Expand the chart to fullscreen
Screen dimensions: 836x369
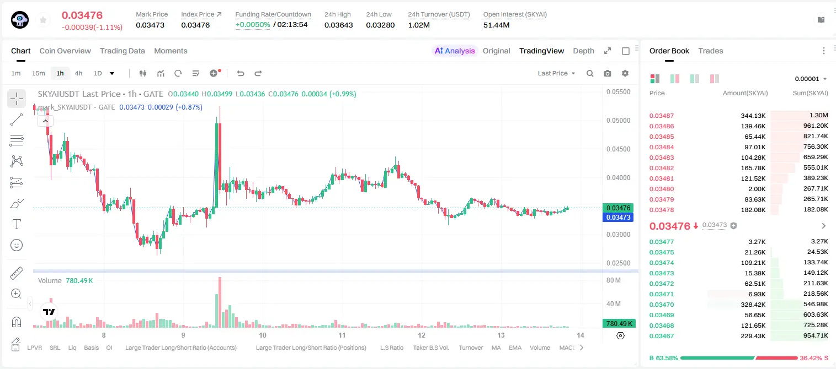[x=608, y=51]
